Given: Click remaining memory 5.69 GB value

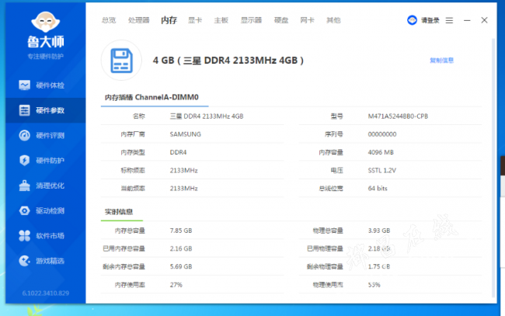Looking at the screenshot, I should (x=181, y=266).
